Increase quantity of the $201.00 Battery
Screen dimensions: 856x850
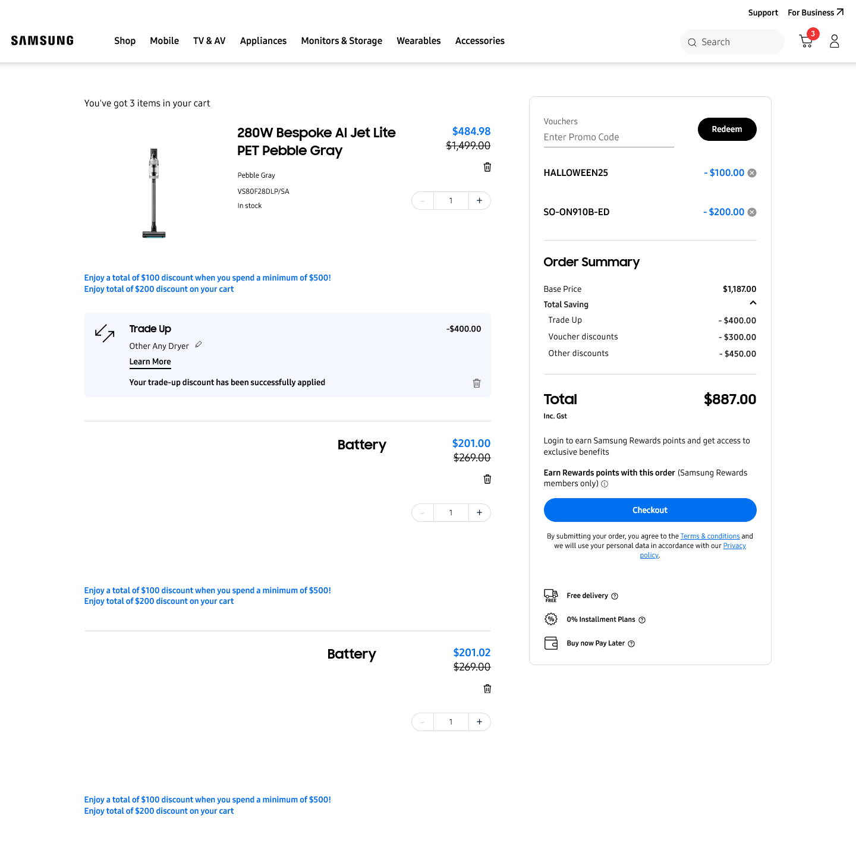pyautogui.click(x=479, y=512)
